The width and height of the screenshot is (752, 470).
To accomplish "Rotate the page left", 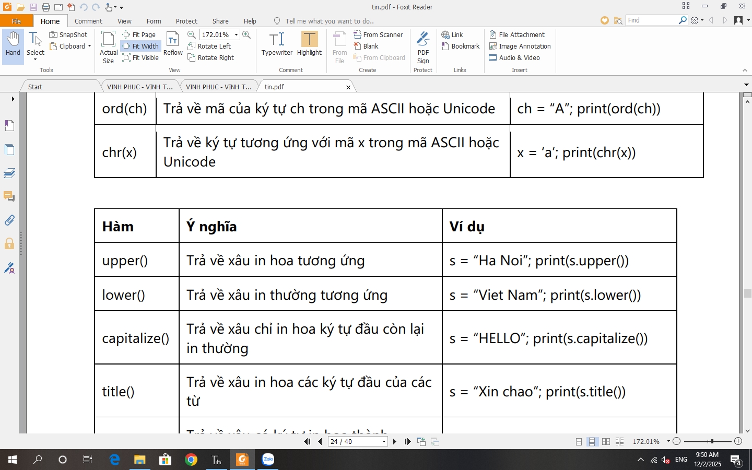I will click(209, 46).
